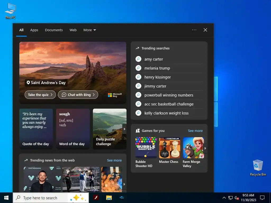Open the Bubble Shooter HD game
This screenshot has width=271, height=203.
click(x=146, y=153)
